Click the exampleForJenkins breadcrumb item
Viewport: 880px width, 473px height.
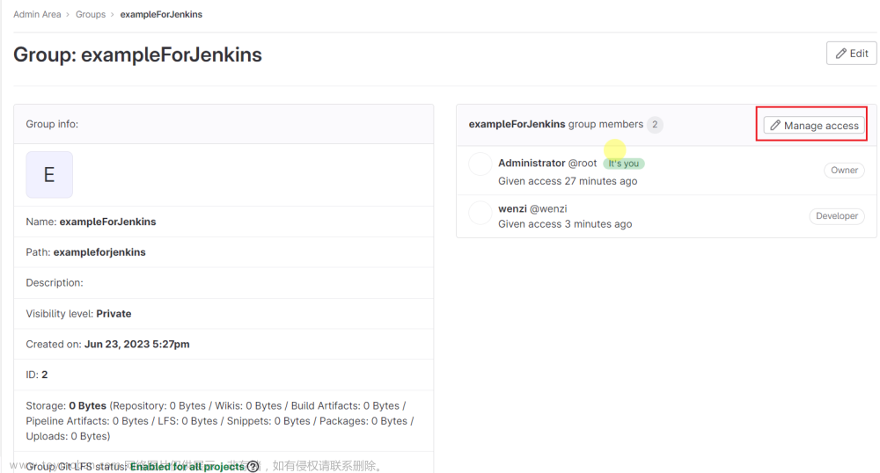(x=161, y=15)
